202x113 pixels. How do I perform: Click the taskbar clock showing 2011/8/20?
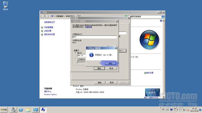click(195, 110)
